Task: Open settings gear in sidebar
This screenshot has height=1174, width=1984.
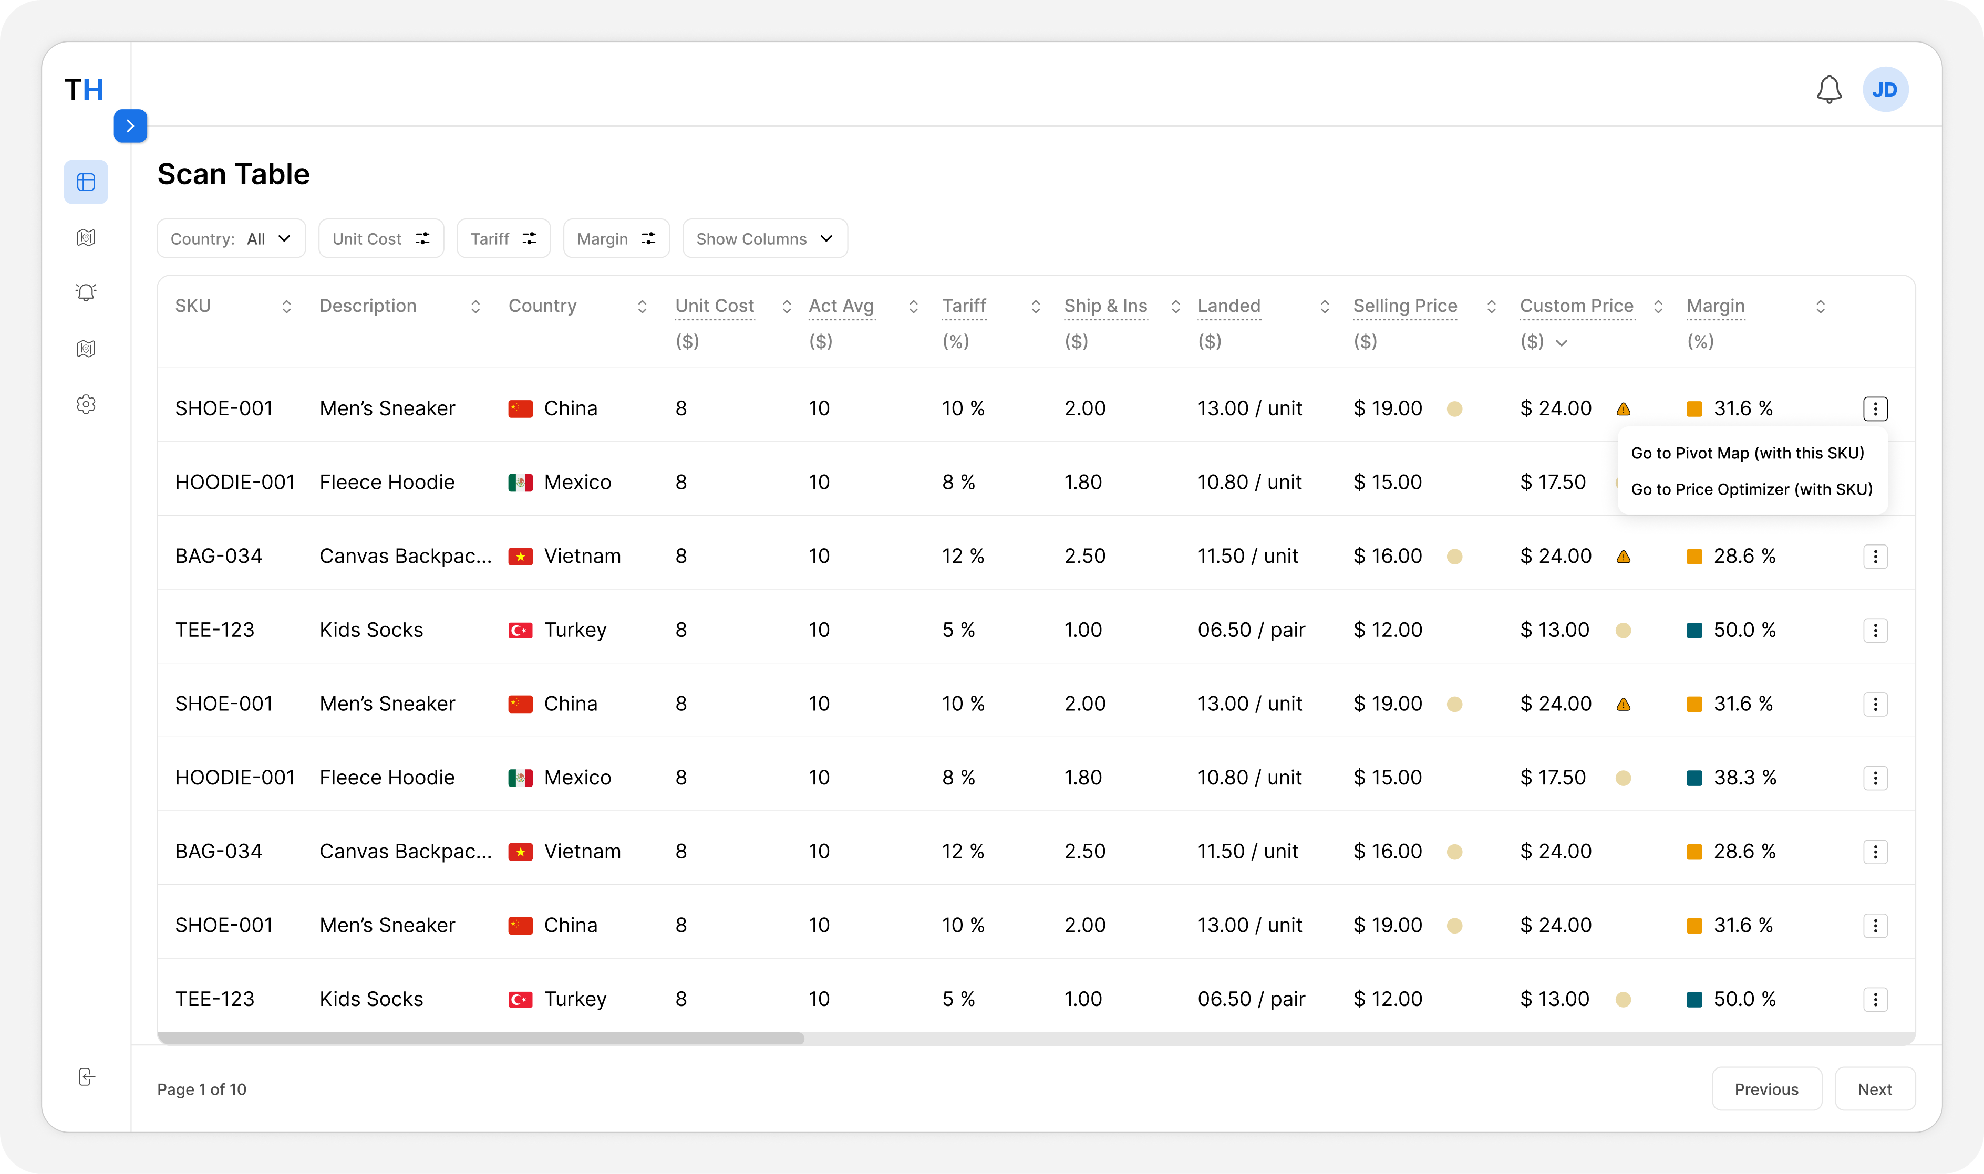Action: point(86,404)
